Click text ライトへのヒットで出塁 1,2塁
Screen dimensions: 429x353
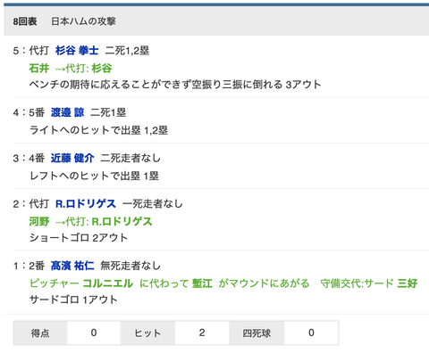pos(98,130)
